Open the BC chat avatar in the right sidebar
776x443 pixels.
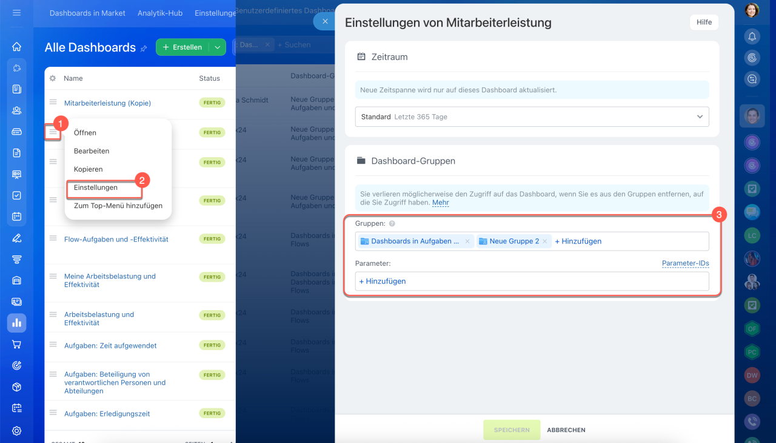752,399
